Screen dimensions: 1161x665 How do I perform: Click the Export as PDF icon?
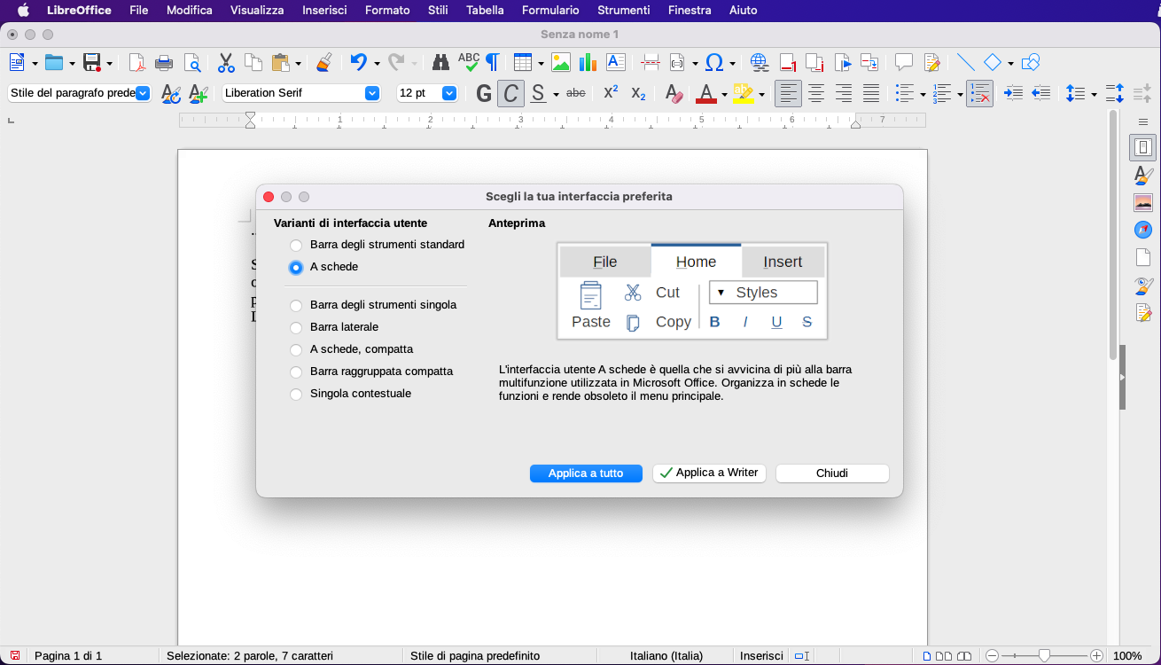pyautogui.click(x=136, y=63)
